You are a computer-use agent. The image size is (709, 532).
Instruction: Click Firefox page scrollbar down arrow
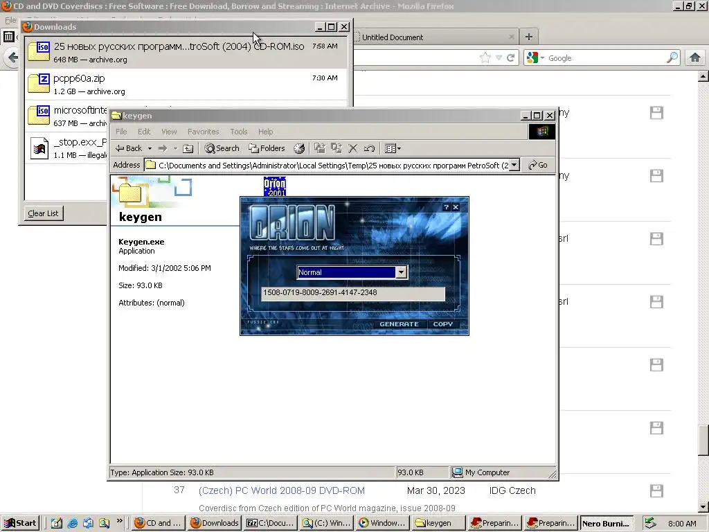click(x=703, y=506)
